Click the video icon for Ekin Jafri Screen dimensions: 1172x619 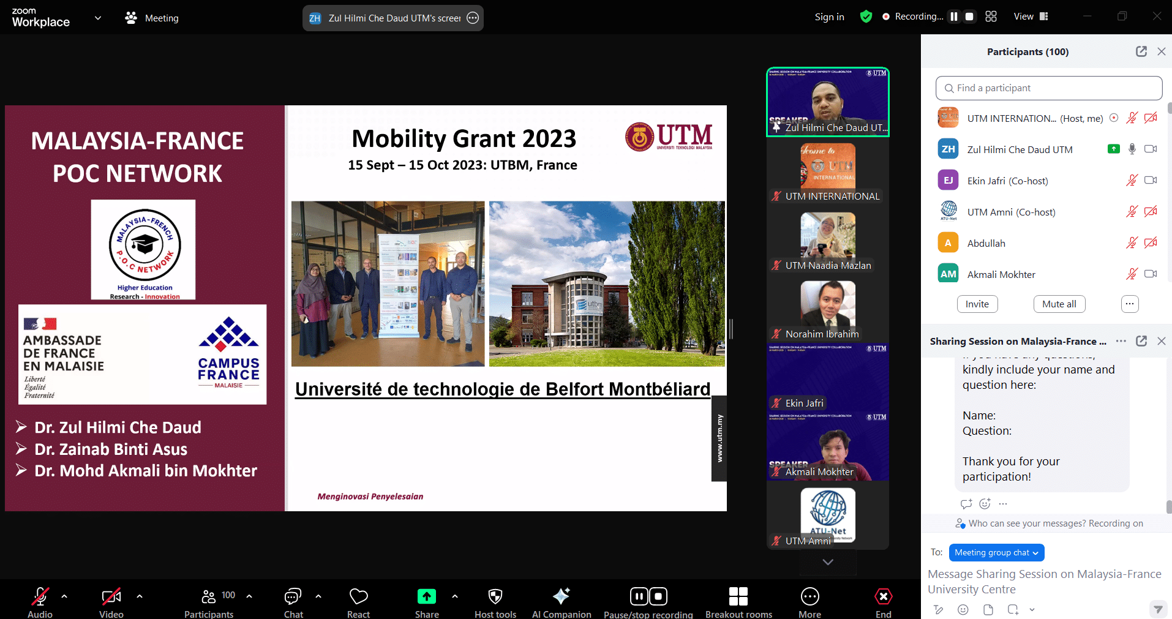[1151, 180]
